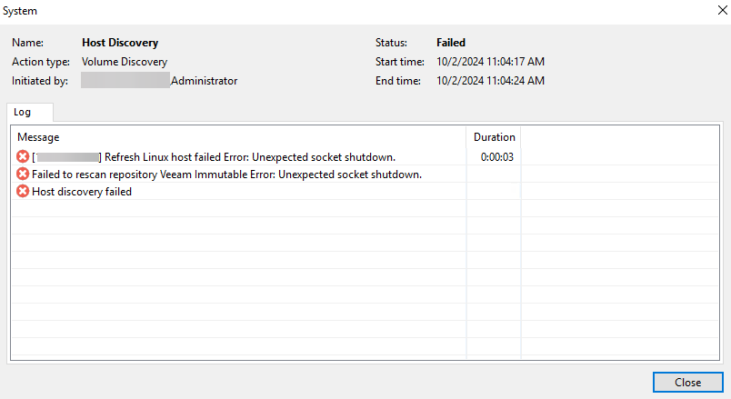The width and height of the screenshot is (731, 399).
Task: Select the Refresh Linux host failed message
Action: (x=249, y=157)
